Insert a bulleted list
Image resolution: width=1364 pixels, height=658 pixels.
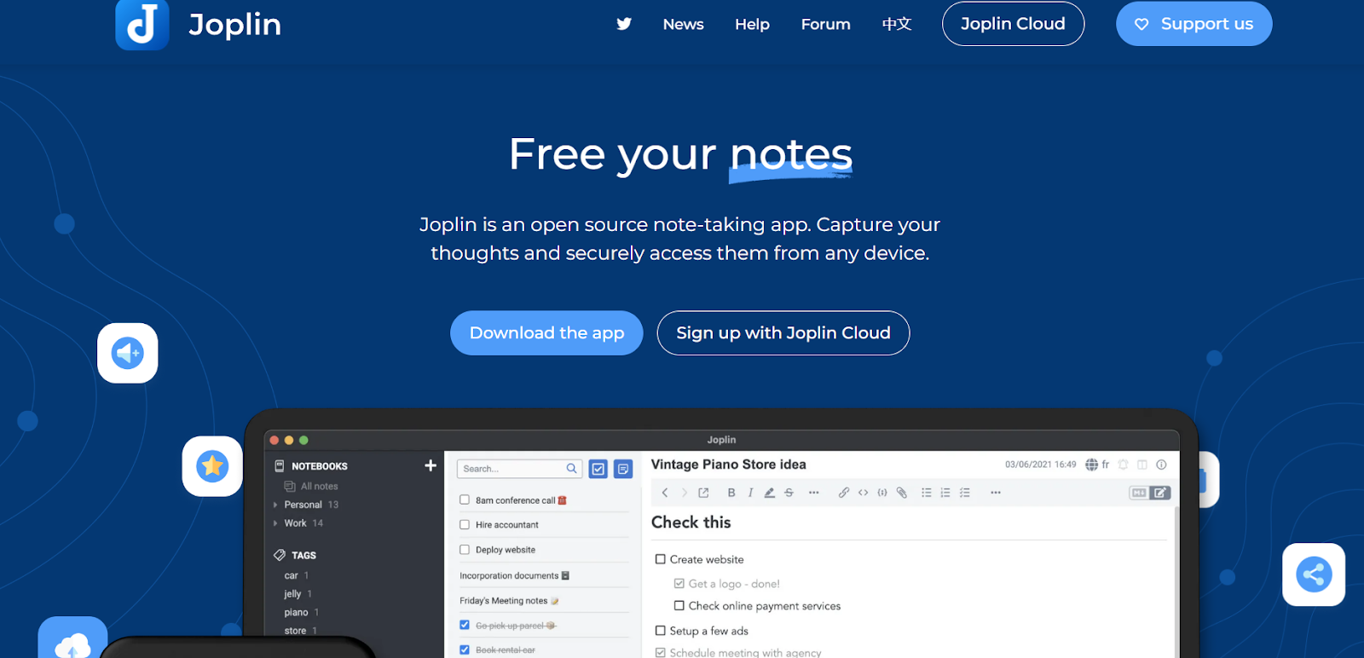(927, 493)
